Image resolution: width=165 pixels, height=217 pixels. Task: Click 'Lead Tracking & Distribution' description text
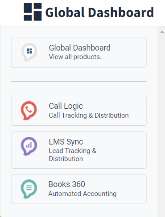coord(73,155)
